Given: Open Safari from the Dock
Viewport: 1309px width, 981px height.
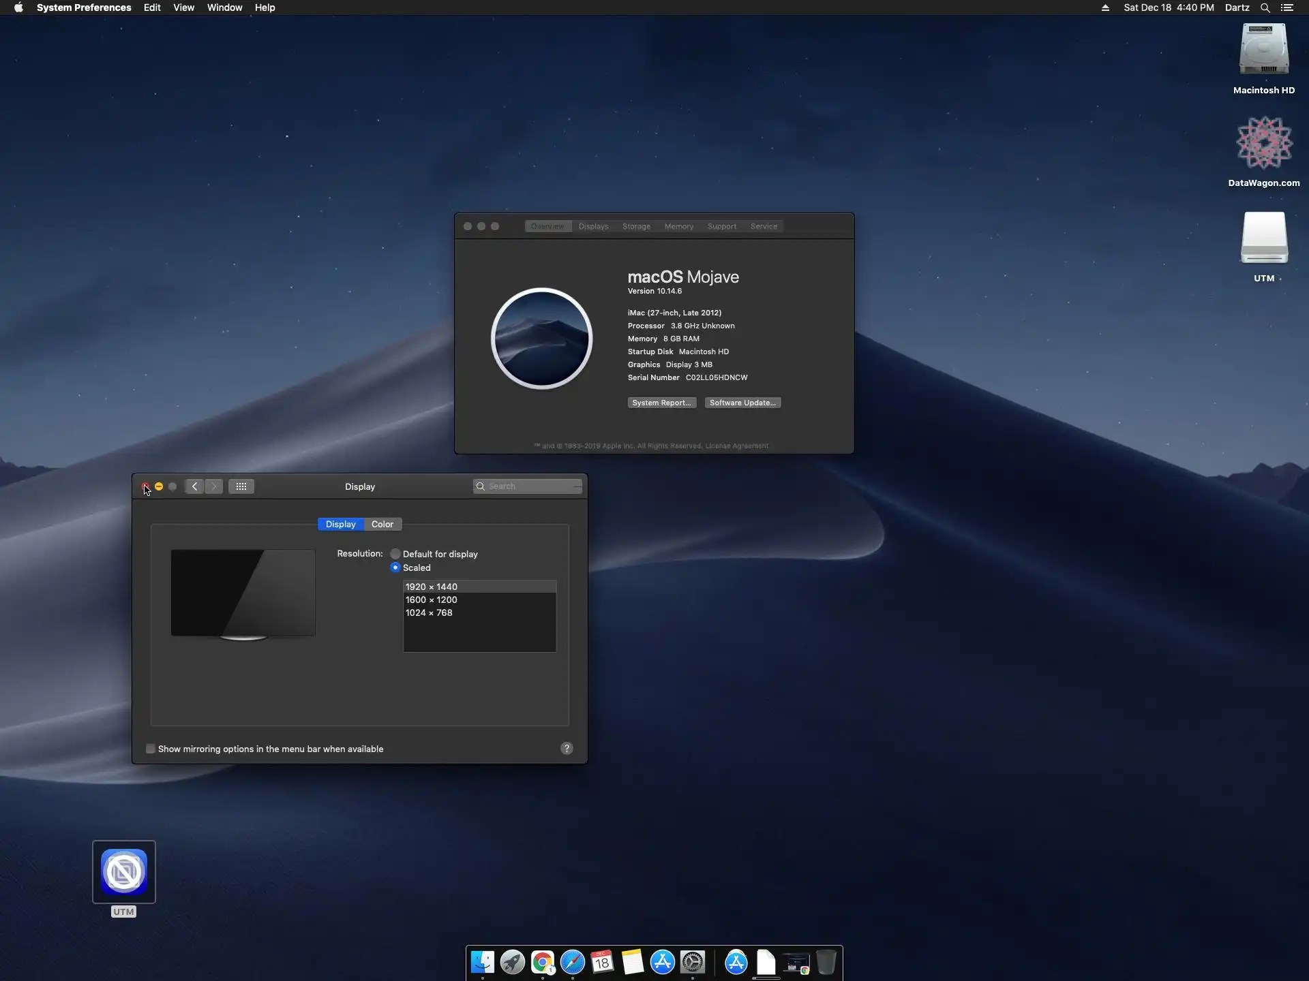Looking at the screenshot, I should point(573,962).
